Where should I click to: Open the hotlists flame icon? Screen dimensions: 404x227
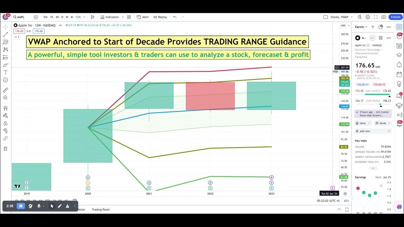(399, 65)
